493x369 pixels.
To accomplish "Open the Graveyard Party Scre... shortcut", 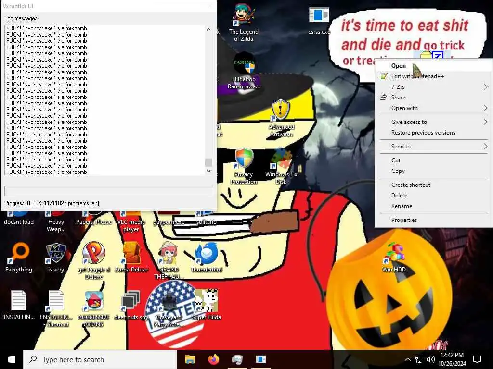I will point(169,309).
